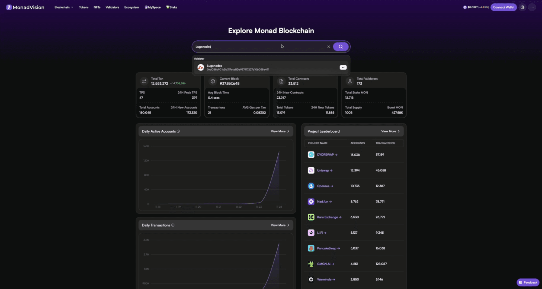Toggle the dark/light theme icon
The height and width of the screenshot is (289, 542).
(522, 7)
